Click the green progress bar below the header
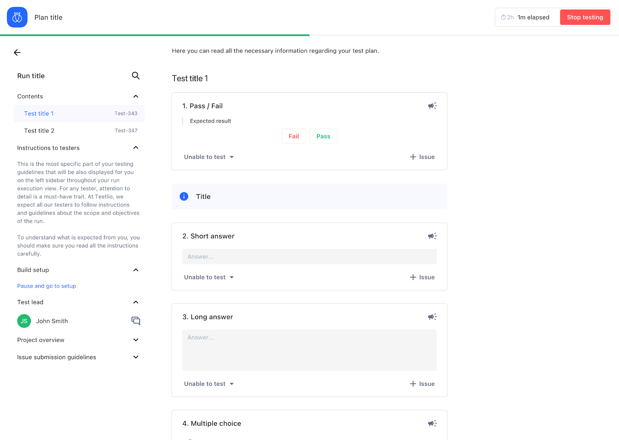Screen dimensions: 619x440 (155, 35)
